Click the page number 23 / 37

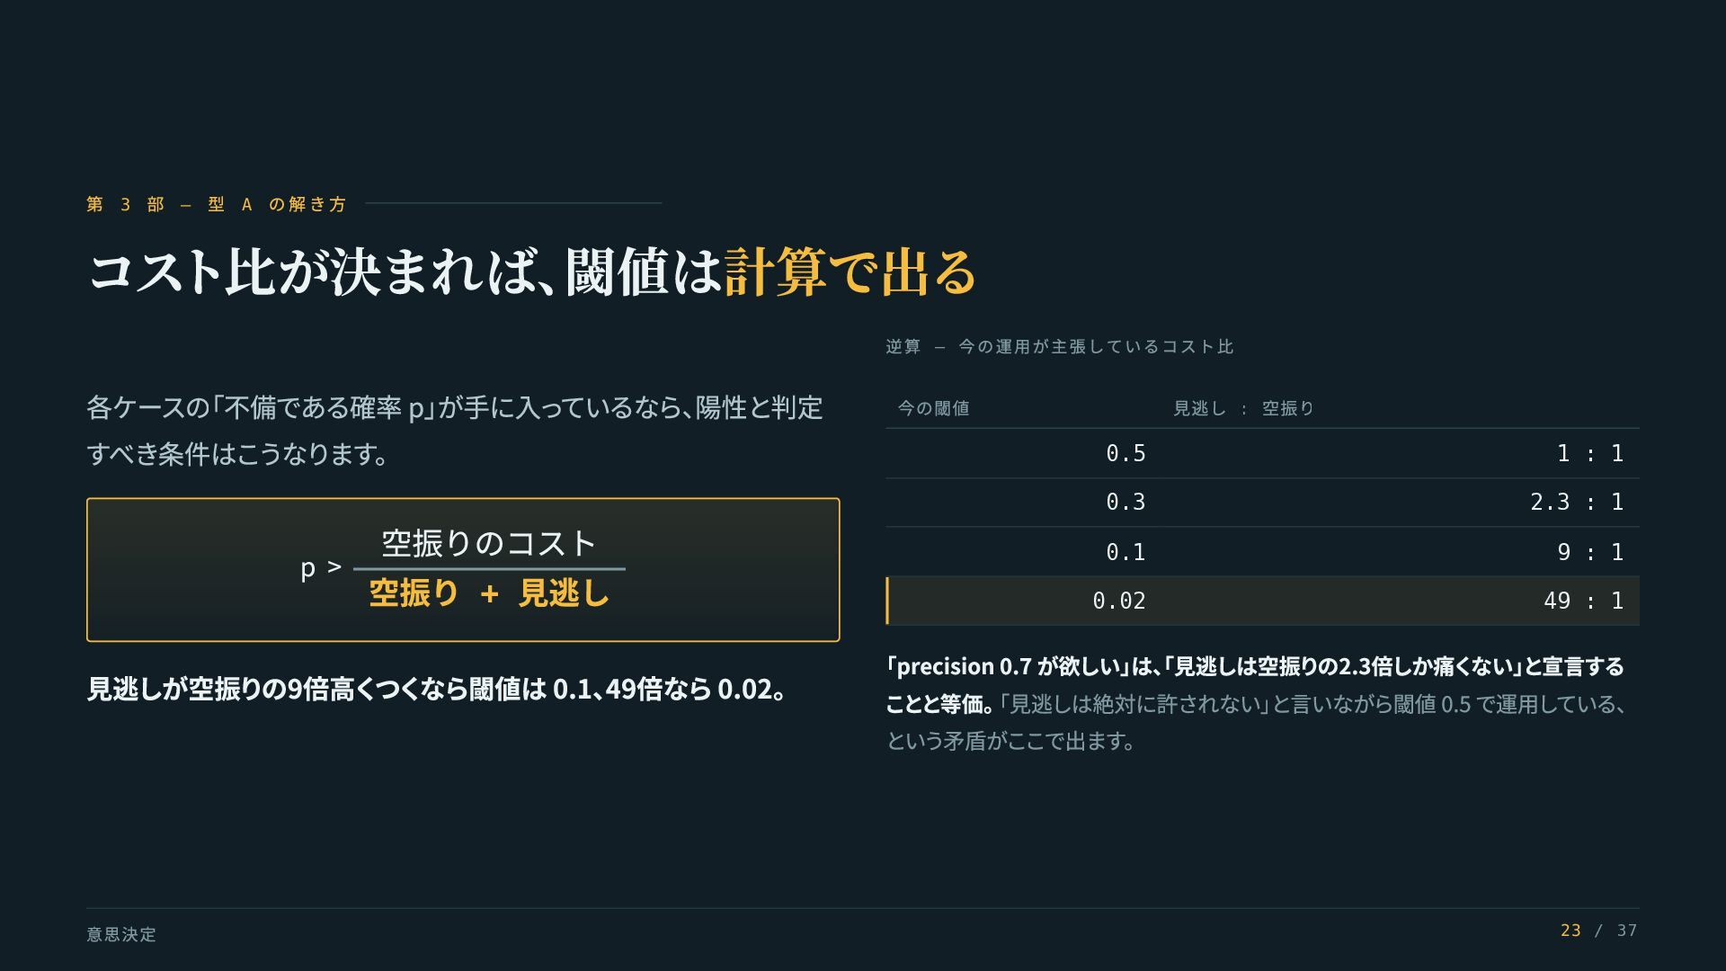pyautogui.click(x=1598, y=931)
